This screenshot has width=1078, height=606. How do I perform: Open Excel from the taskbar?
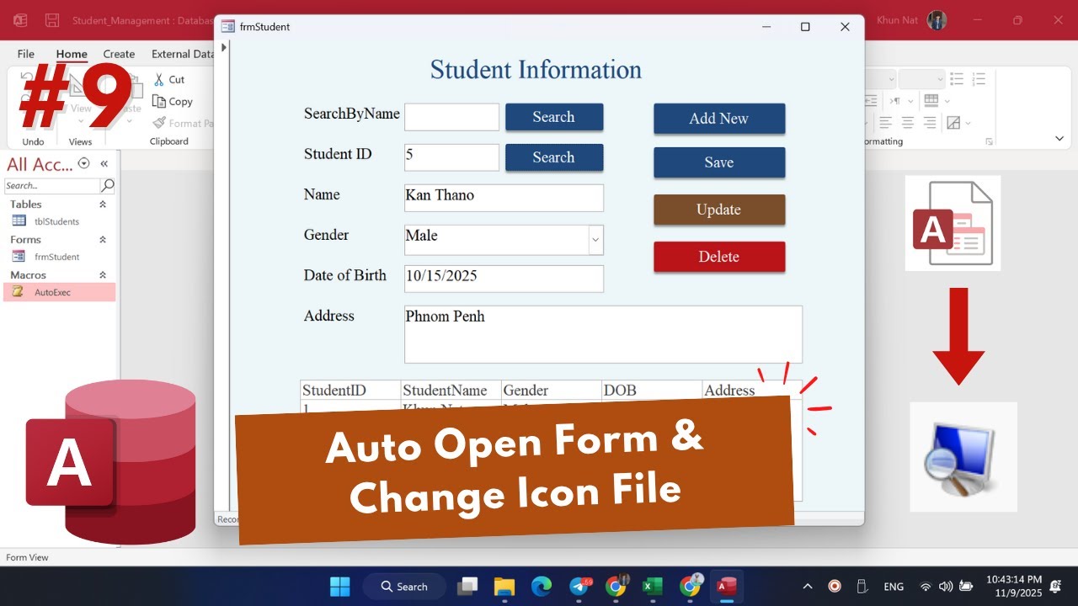coord(653,587)
